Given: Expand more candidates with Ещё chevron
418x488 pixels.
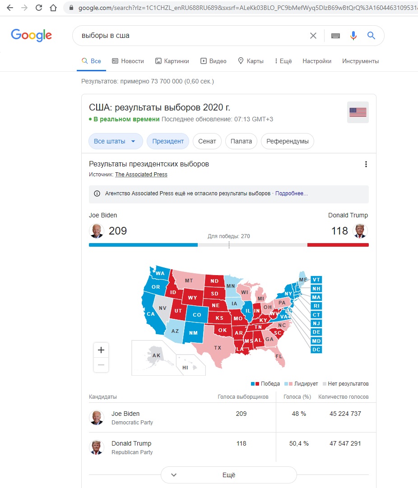Looking at the screenshot, I should (228, 475).
